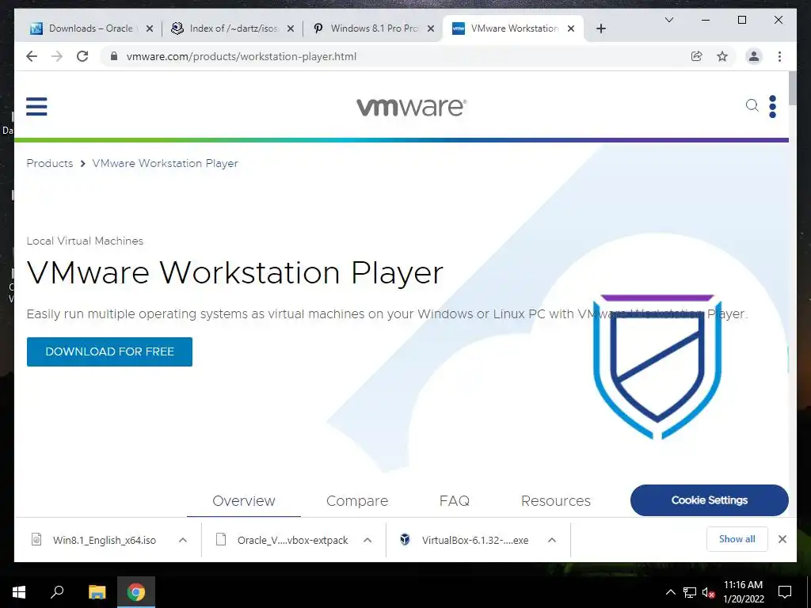Show all downloads

point(737,539)
